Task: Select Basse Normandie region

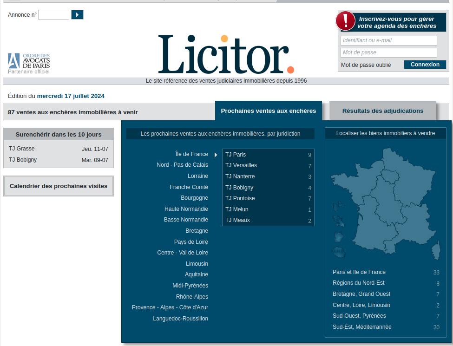Action: [186, 220]
